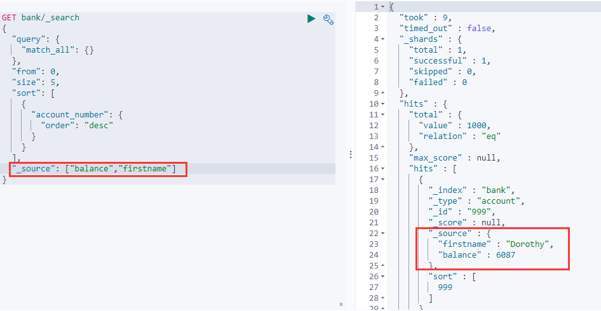The image size is (601, 311).
Task: Click the "total" : 1 line under _shards
Action: [437, 50]
